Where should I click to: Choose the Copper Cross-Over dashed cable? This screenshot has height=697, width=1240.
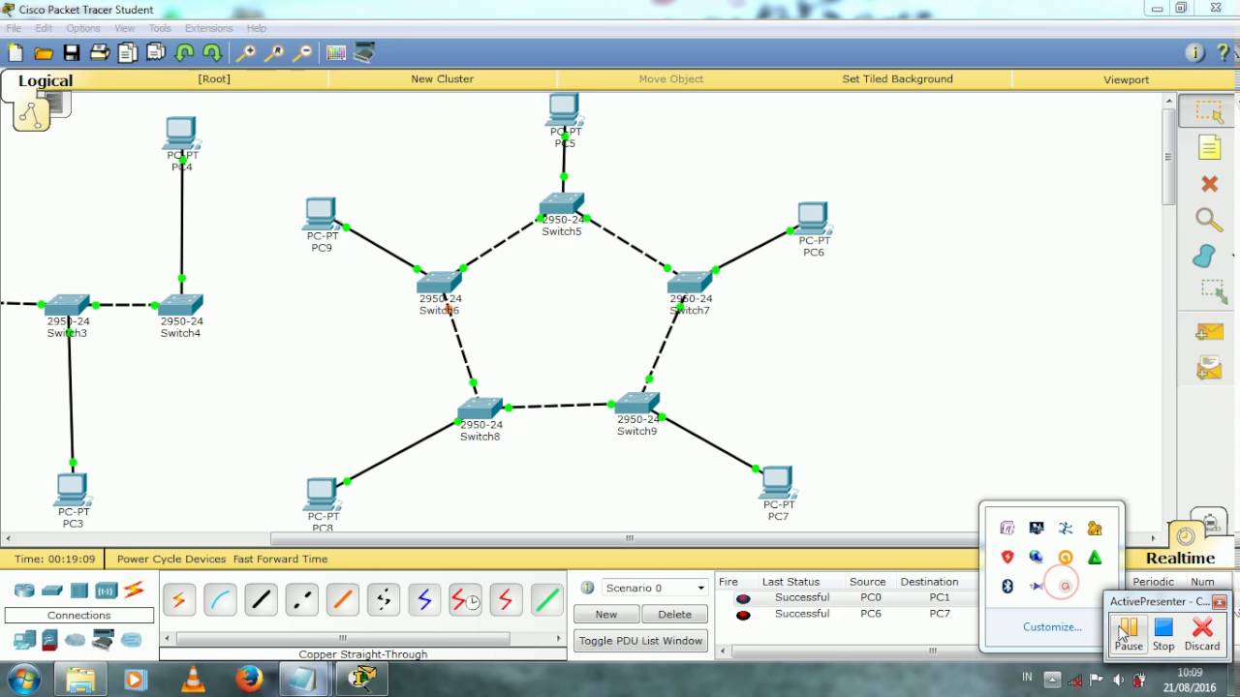point(301,600)
